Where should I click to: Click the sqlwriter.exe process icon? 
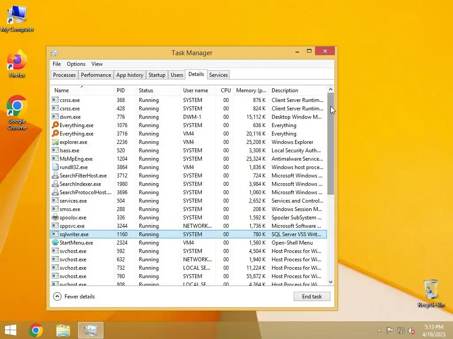[55, 234]
